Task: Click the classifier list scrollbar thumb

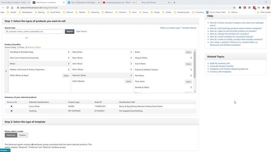Action: pos(195,65)
